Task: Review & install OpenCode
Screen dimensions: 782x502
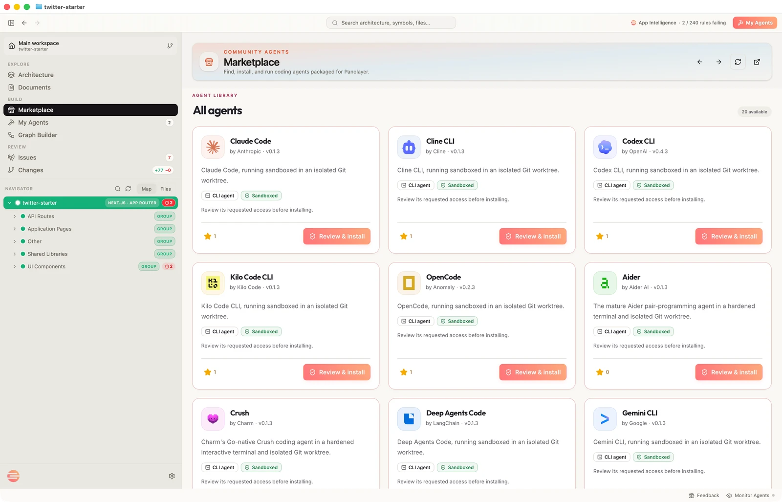Action: pyautogui.click(x=533, y=372)
